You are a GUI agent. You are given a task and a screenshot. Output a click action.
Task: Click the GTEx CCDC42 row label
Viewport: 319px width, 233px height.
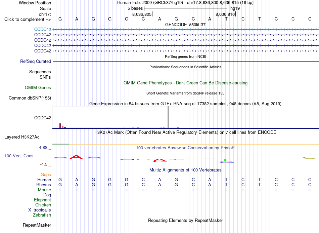(x=43, y=118)
